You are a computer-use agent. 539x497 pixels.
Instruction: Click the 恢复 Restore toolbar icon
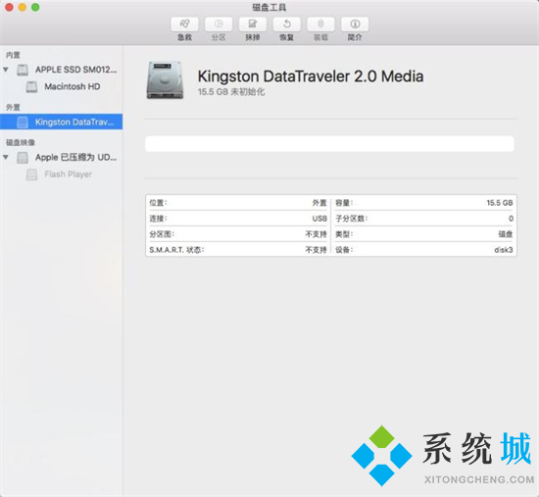(286, 24)
